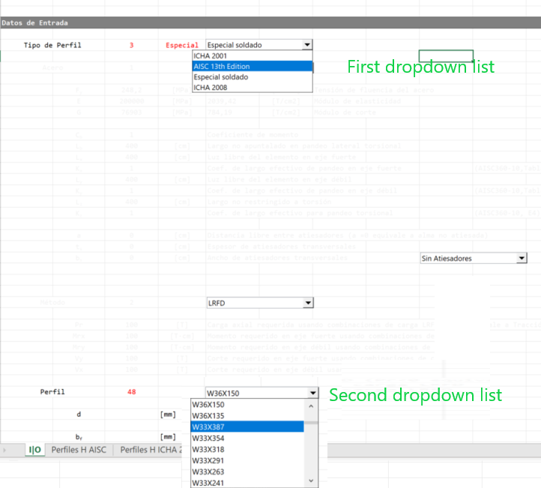
Task: Select W36X150 in the profile list
Action: (x=247, y=405)
